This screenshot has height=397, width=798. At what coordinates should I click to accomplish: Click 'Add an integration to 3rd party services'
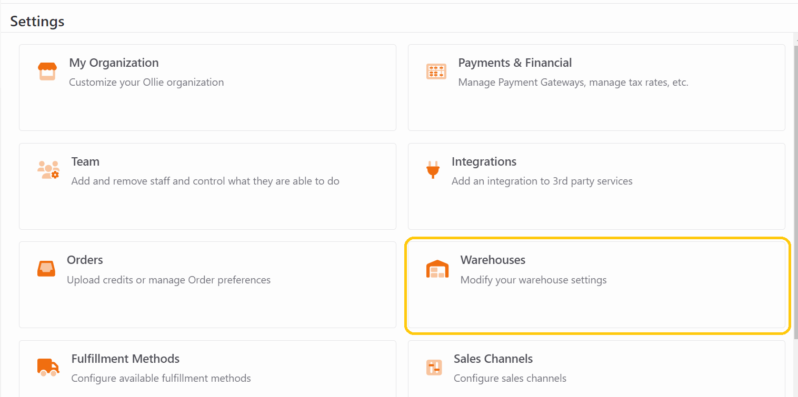[542, 181]
